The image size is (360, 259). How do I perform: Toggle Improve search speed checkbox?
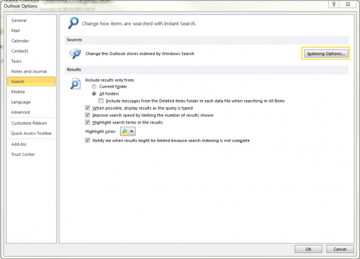click(88, 115)
